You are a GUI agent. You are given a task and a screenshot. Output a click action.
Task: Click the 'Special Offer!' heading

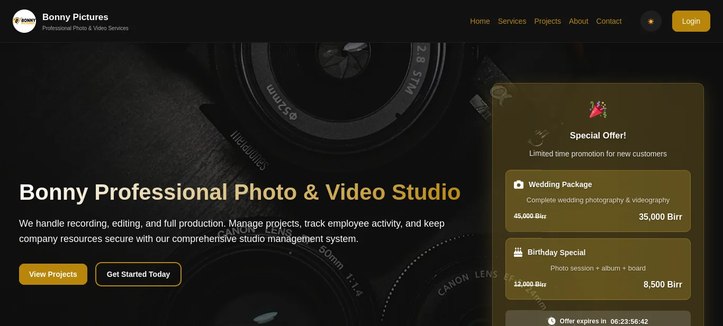pos(598,135)
